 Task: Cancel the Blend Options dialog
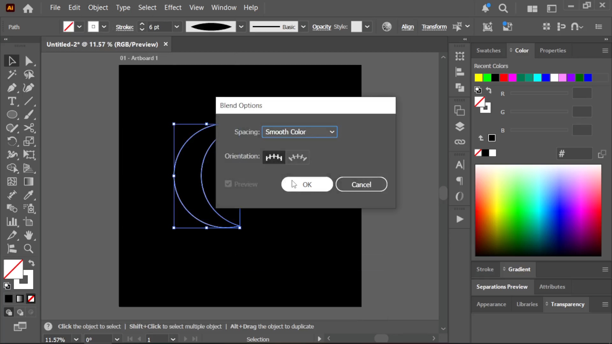[361, 184]
